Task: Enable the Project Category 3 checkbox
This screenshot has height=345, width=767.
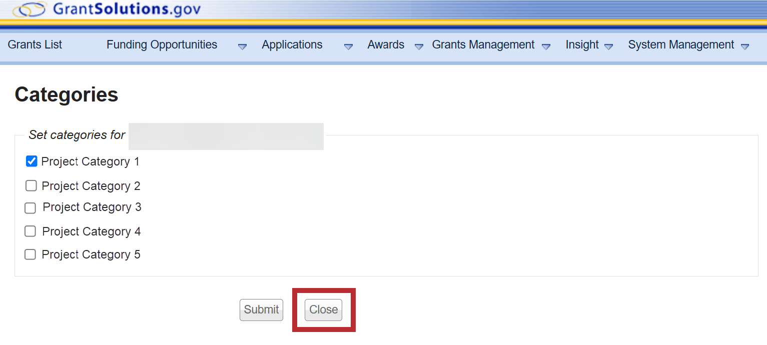Action: coord(31,207)
